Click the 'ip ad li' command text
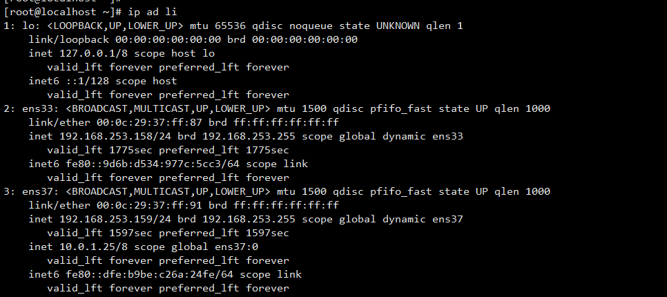Image resolution: width=667 pixels, height=297 pixels. [x=152, y=12]
